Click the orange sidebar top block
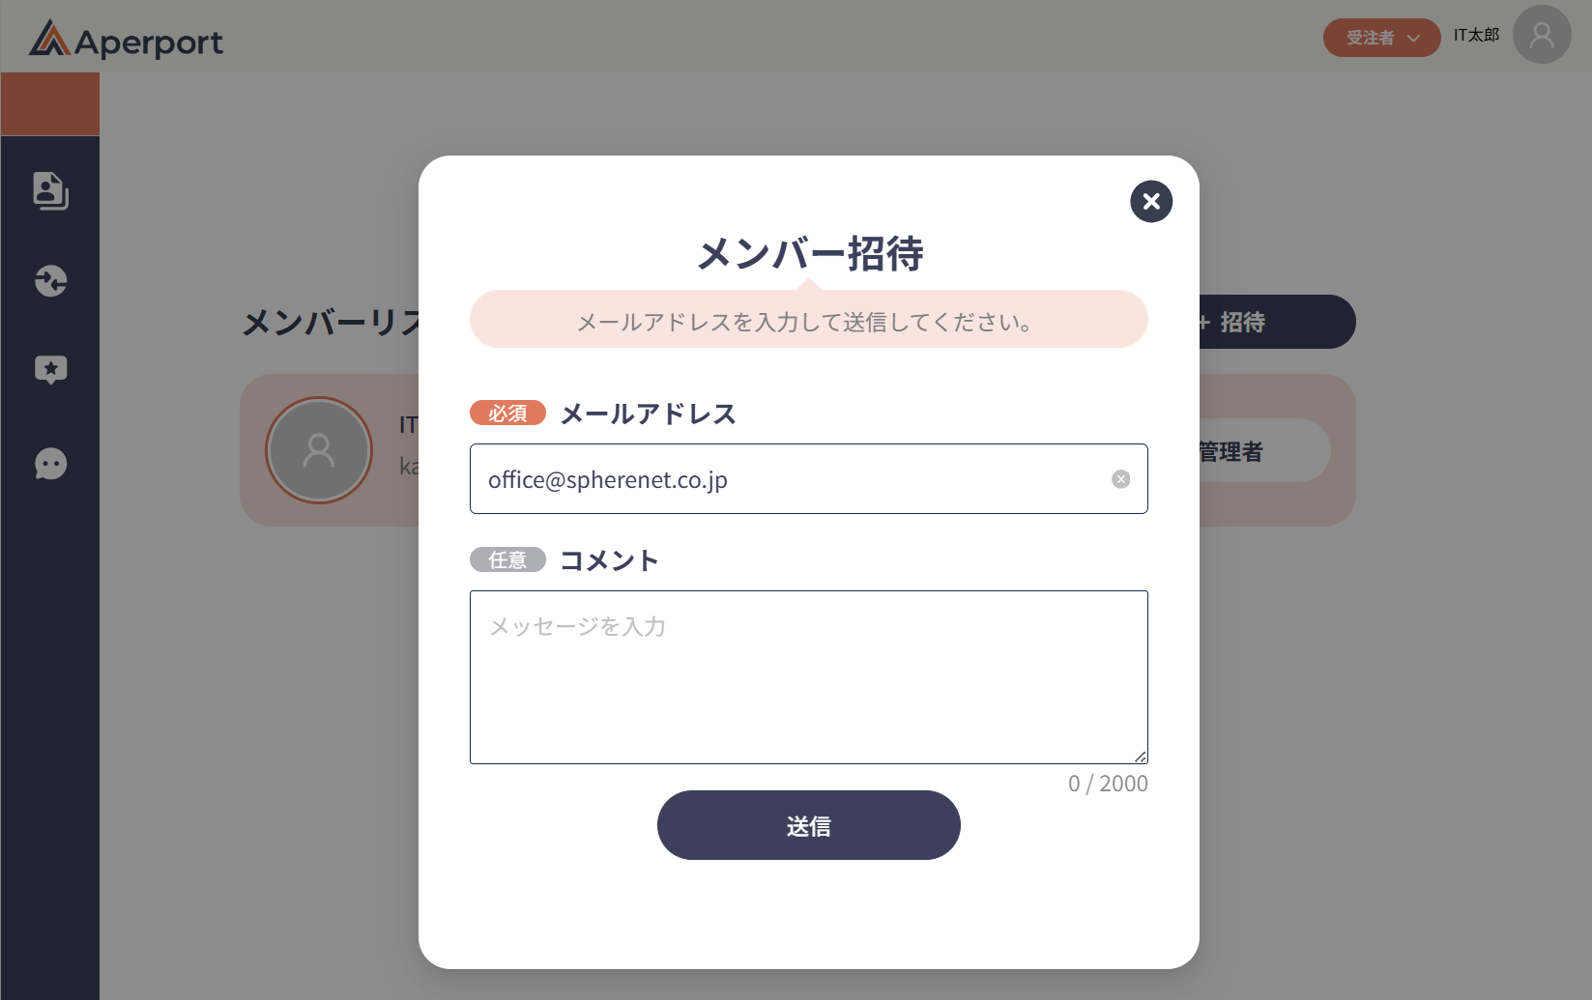Image resolution: width=1592 pixels, height=1000 pixels. pyautogui.click(x=50, y=103)
